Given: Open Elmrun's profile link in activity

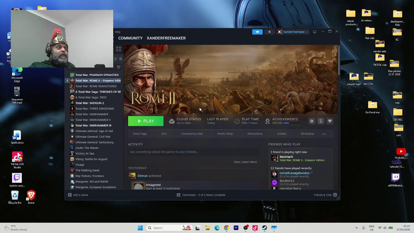Looking at the screenshot, I should 143,176.
